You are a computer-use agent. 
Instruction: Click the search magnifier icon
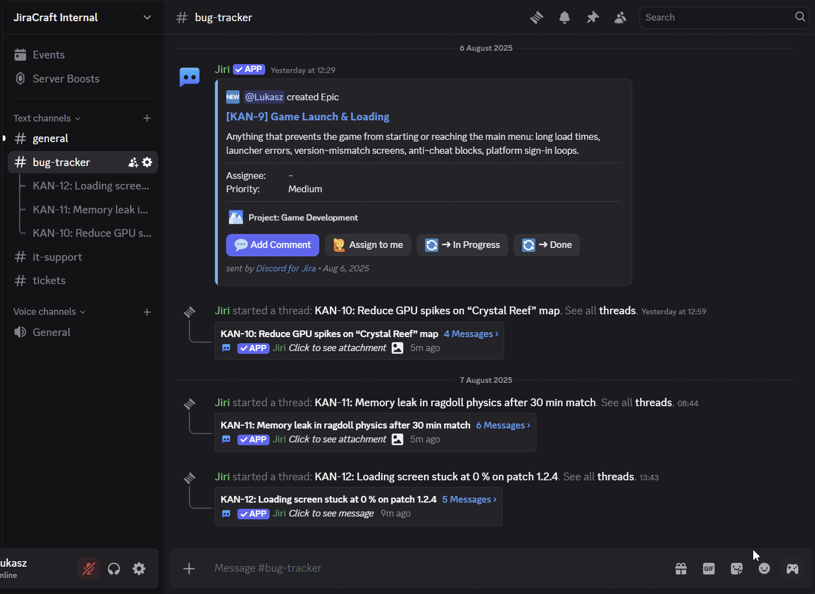pos(800,17)
